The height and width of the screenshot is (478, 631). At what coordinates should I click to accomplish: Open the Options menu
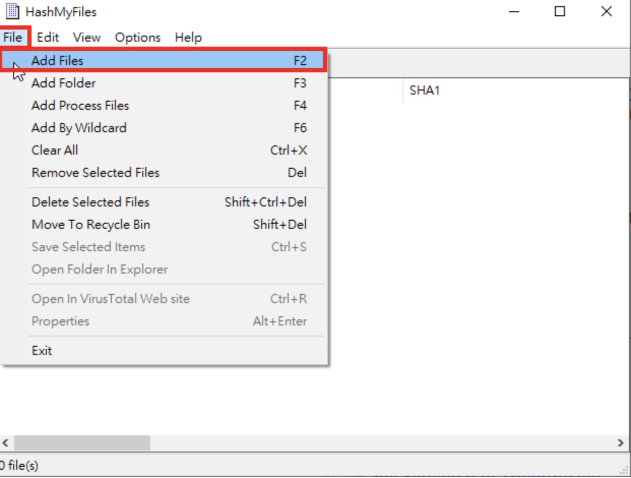coord(137,38)
